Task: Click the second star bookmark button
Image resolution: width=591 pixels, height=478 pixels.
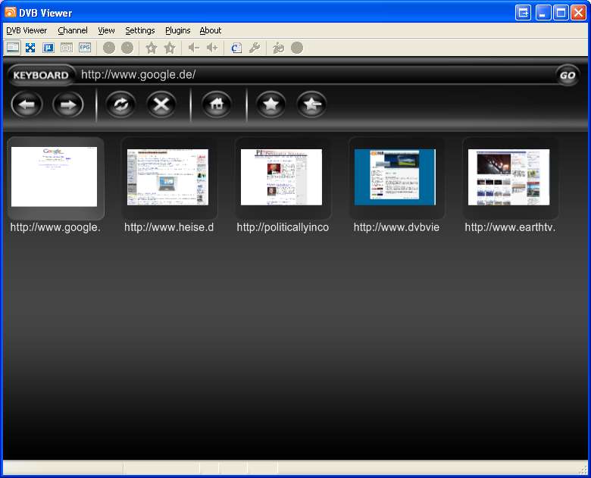Action: pos(311,105)
